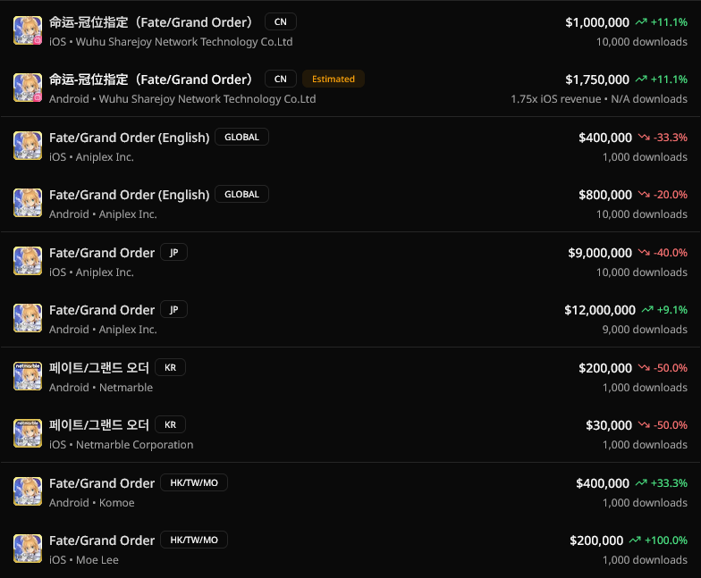Click the 'iOS • Moe Lee' subtitle
Viewport: 701px width, 578px height.
(84, 559)
